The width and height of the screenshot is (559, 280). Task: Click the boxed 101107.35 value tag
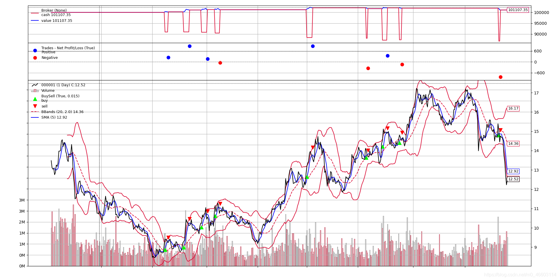point(518,10)
